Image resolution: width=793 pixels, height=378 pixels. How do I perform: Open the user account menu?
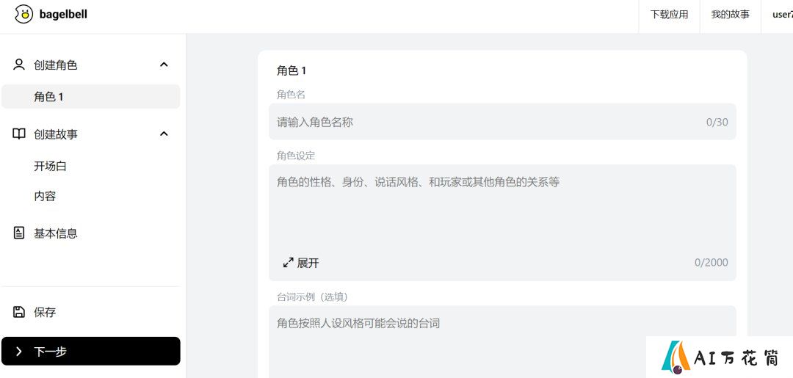[x=782, y=15]
